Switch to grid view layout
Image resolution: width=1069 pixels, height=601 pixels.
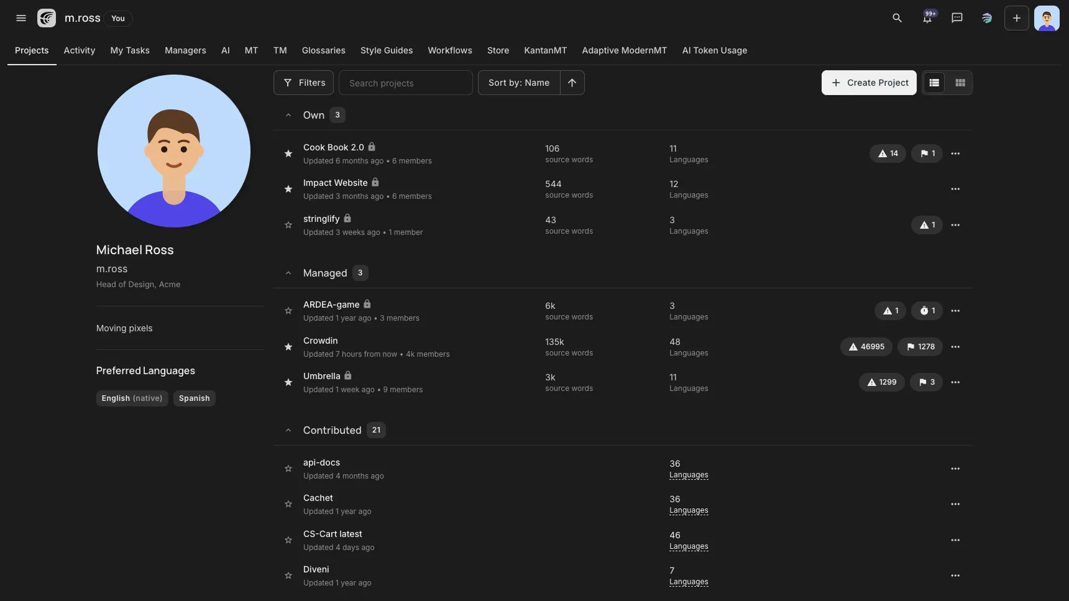tap(960, 83)
